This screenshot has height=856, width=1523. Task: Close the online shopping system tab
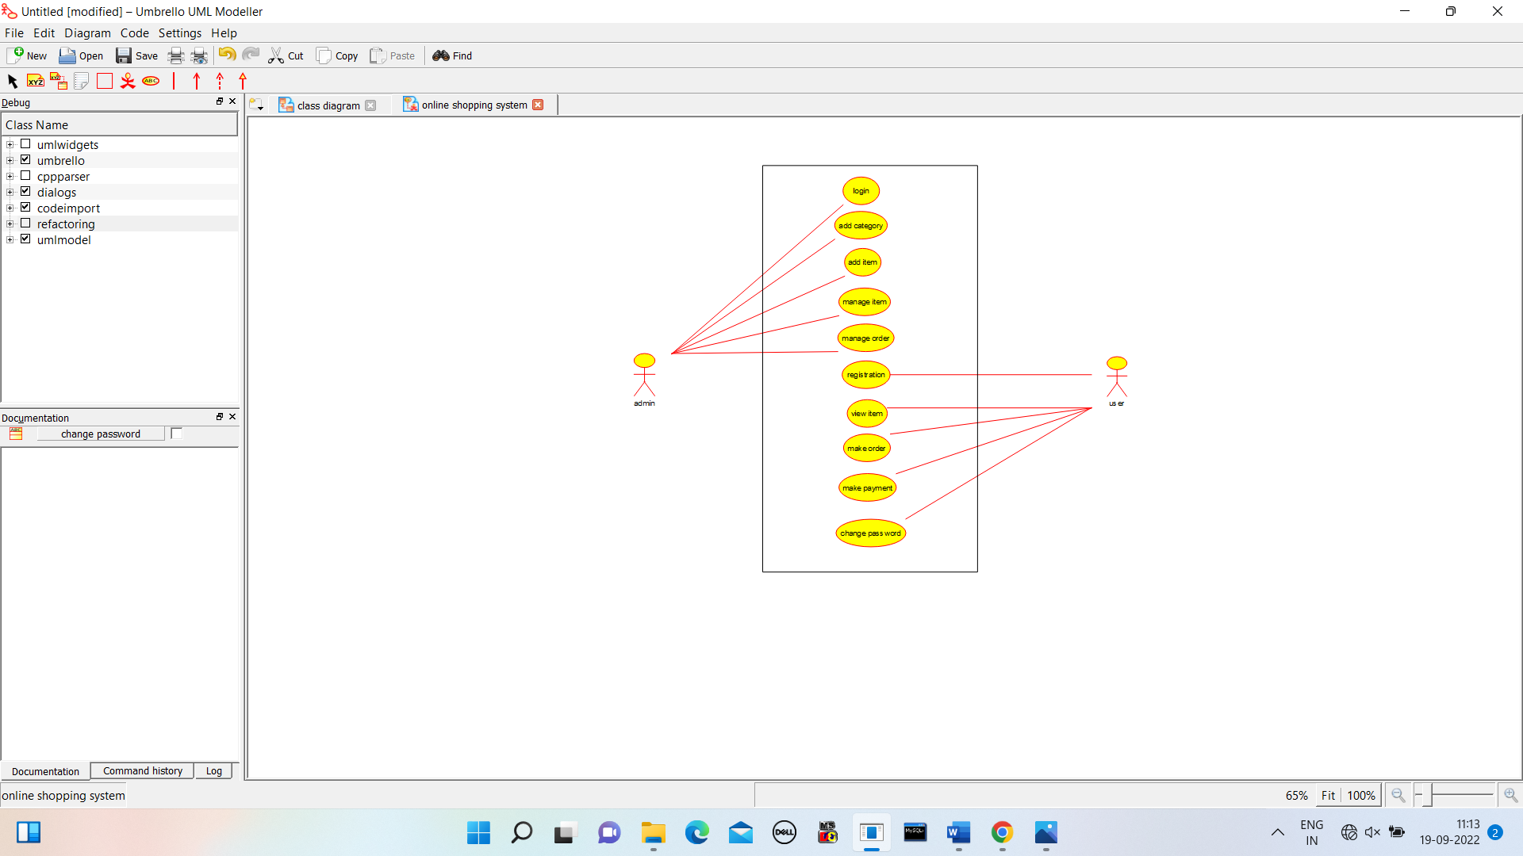click(x=538, y=105)
